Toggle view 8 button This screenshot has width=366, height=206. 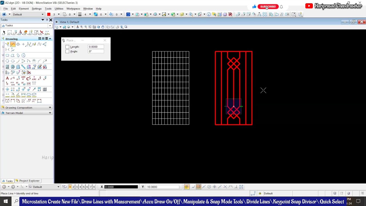[x=94, y=187]
